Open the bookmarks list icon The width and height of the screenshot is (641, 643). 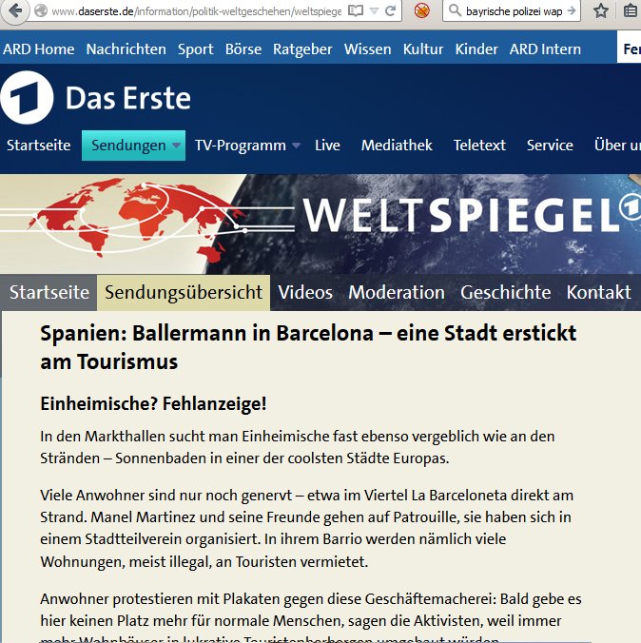pos(631,10)
